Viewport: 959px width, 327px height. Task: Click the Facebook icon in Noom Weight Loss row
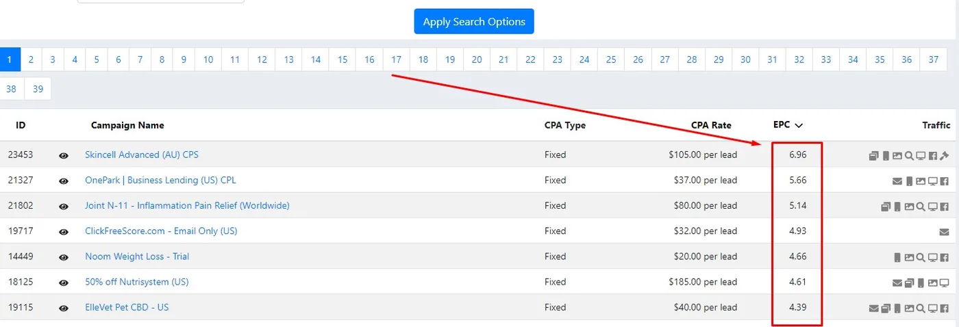click(944, 257)
